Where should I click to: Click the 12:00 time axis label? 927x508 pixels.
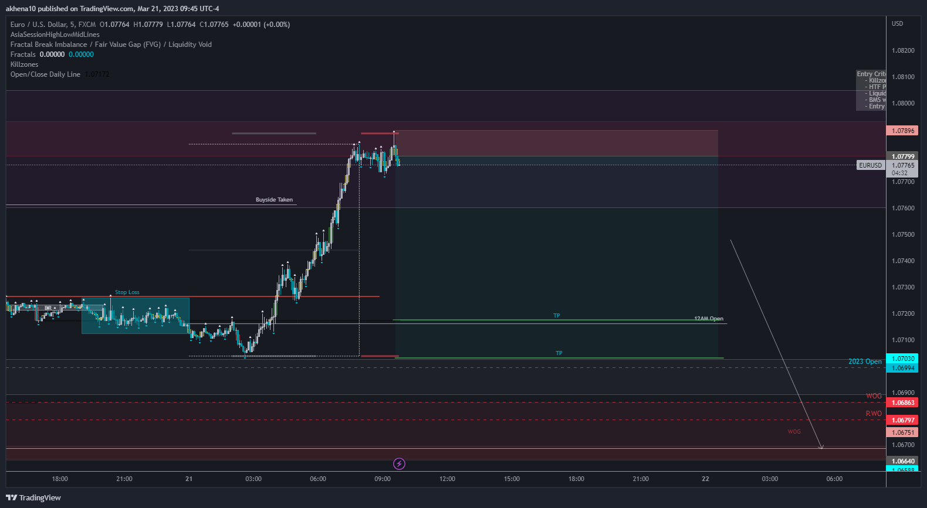click(x=447, y=479)
